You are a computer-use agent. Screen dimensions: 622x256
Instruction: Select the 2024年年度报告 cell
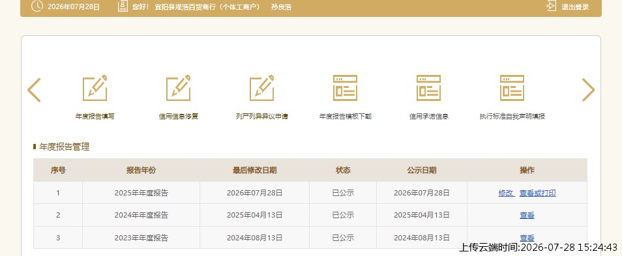[141, 215]
